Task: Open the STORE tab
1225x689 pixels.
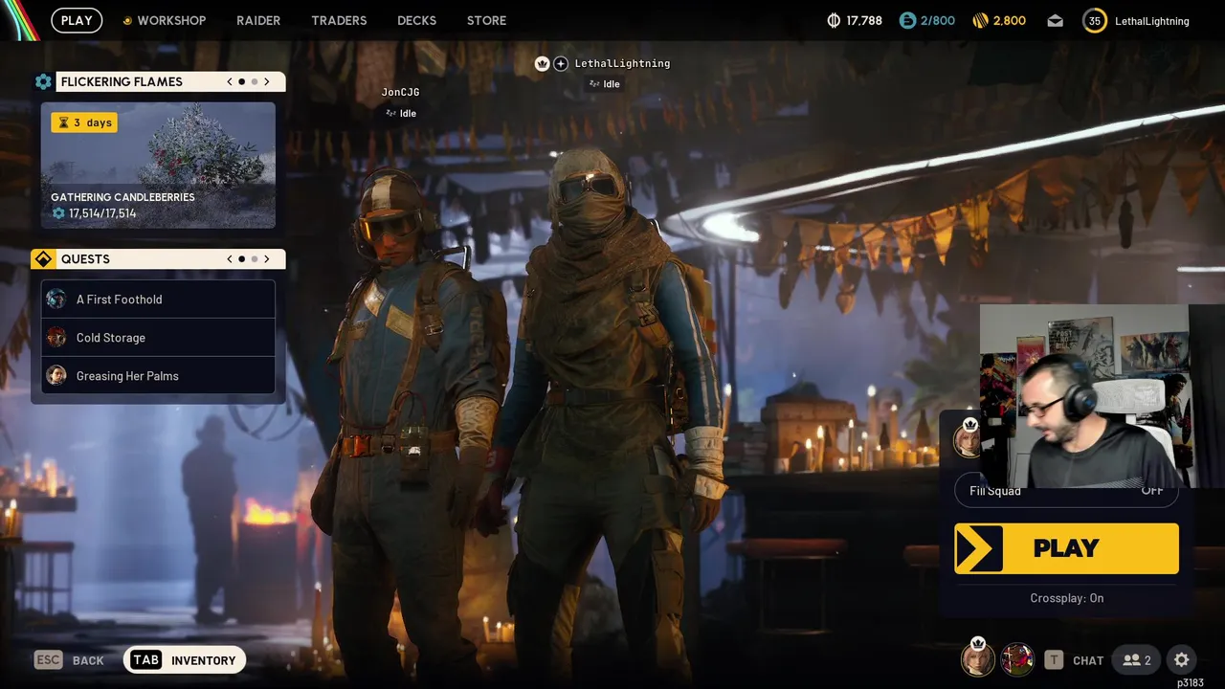Action: coord(486,20)
